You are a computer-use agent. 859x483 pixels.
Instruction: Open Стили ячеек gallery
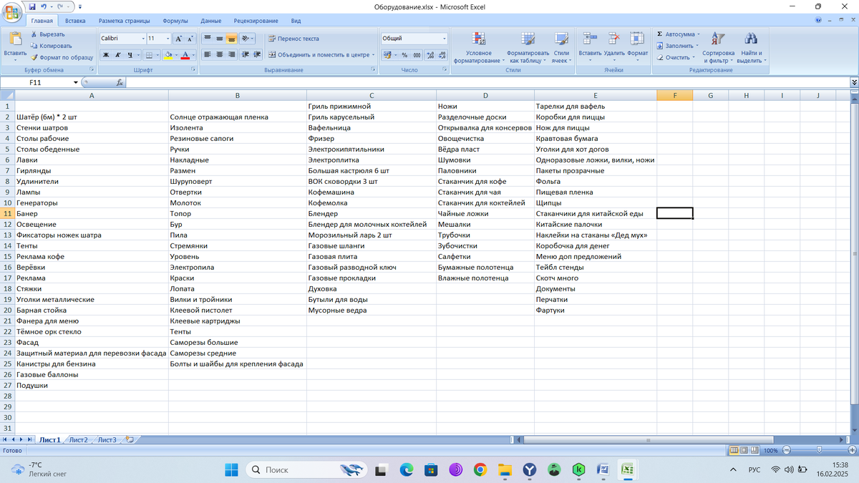pyautogui.click(x=561, y=48)
